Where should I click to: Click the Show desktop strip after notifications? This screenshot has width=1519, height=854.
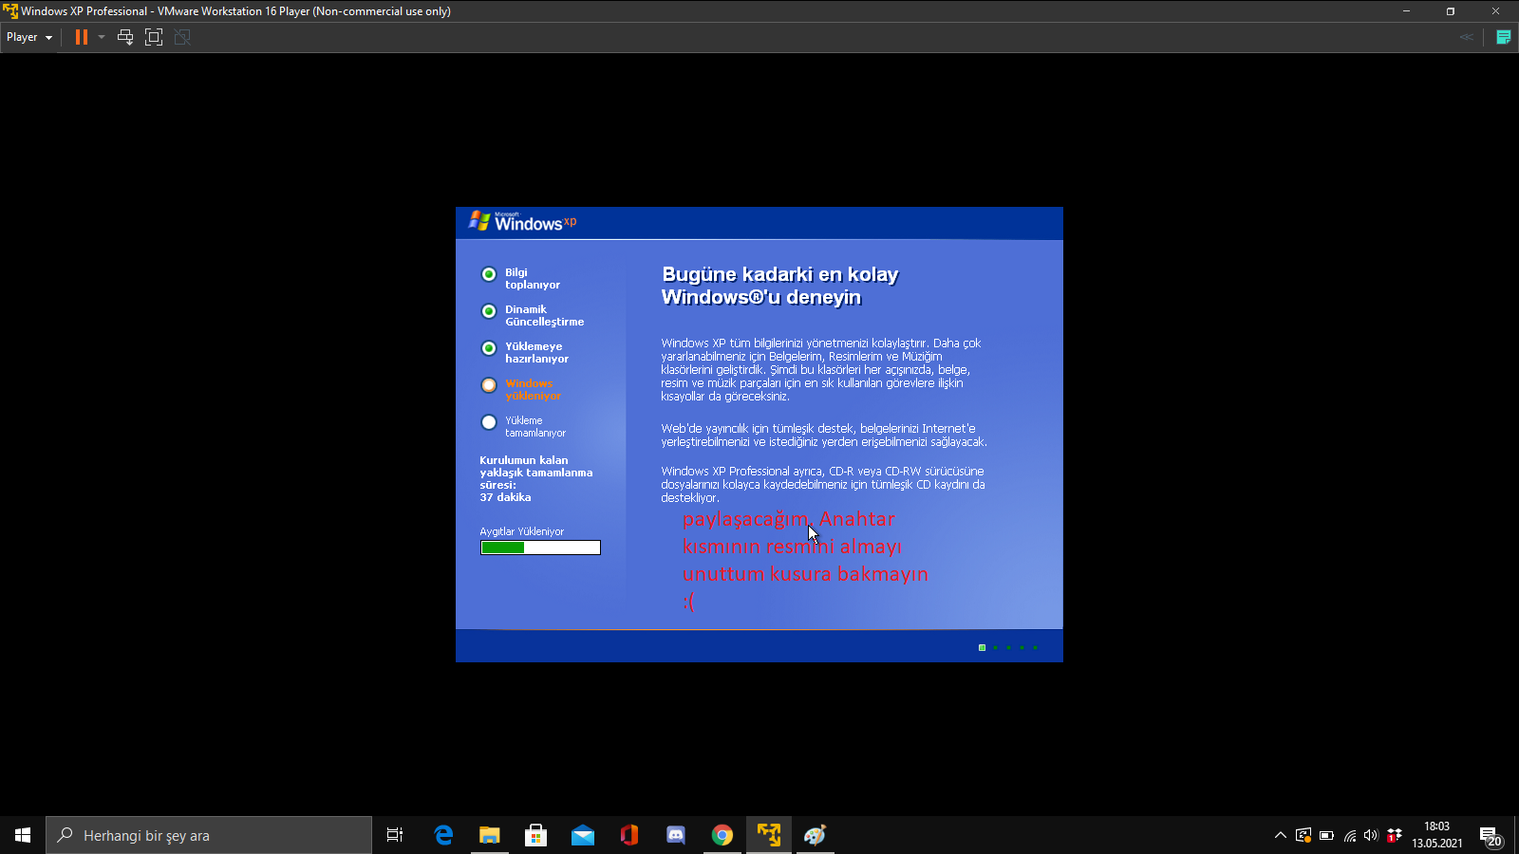pyautogui.click(x=1516, y=835)
